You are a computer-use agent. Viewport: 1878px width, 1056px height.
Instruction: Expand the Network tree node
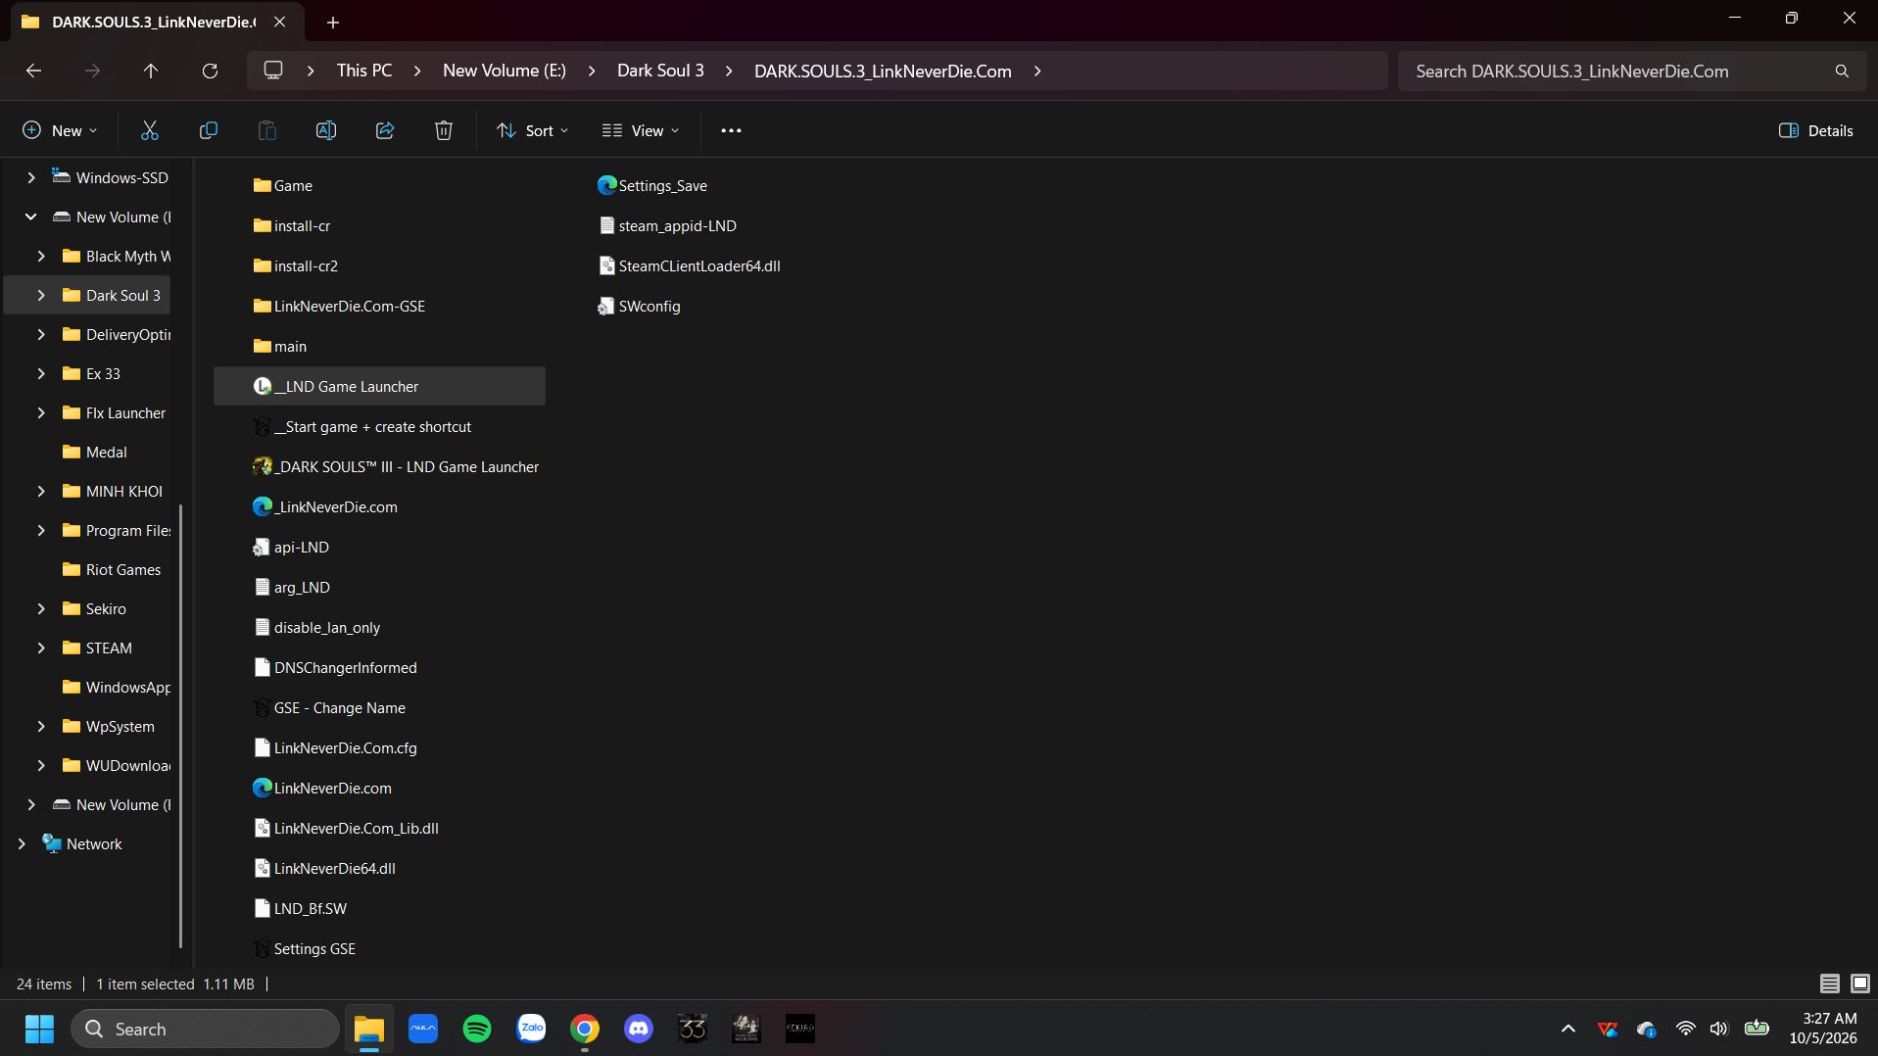coord(22,843)
